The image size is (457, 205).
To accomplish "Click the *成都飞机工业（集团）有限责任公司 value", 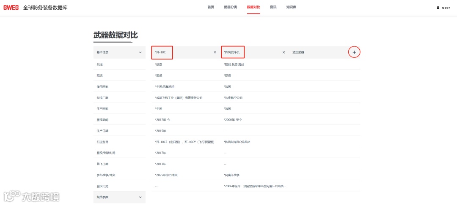I will point(179,97).
